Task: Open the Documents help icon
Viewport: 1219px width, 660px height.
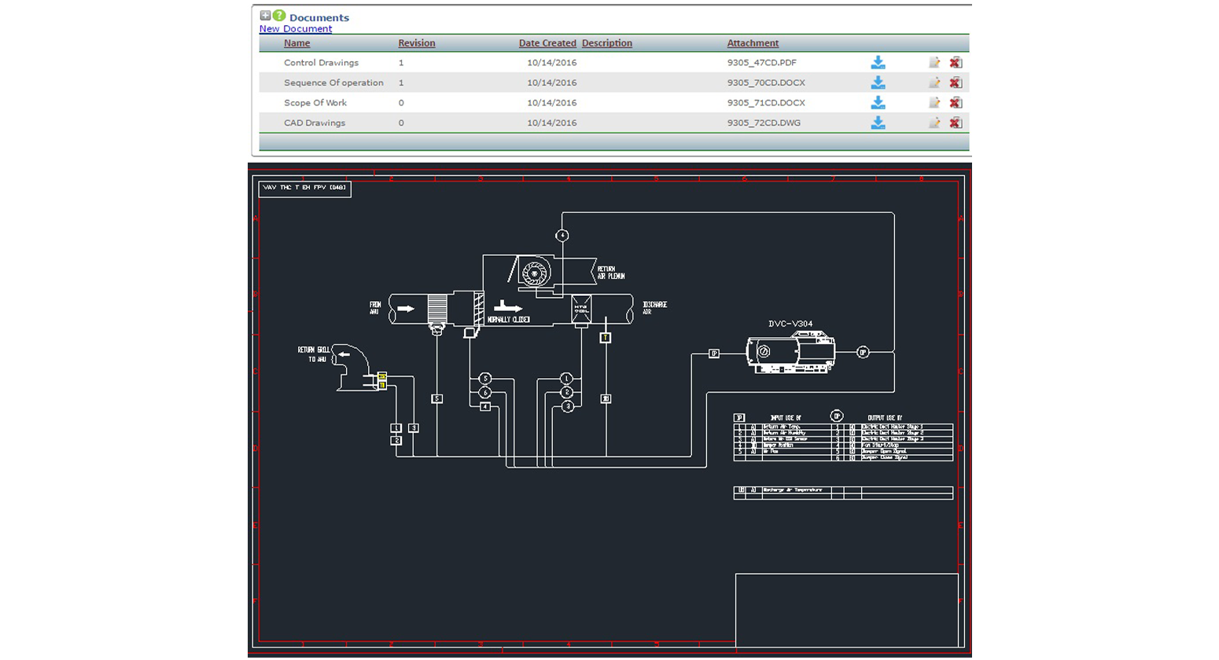Action: tap(279, 16)
